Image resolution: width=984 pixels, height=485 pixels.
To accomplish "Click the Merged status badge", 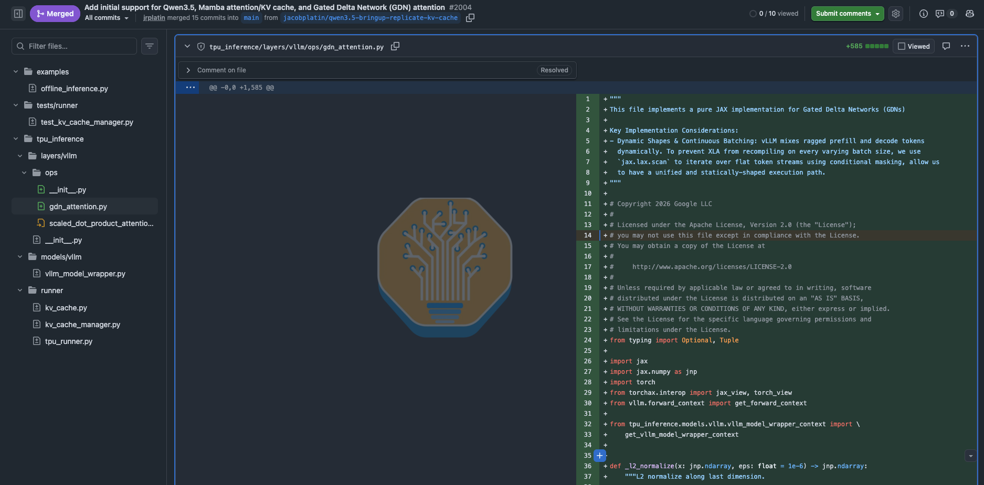I will pyautogui.click(x=55, y=14).
